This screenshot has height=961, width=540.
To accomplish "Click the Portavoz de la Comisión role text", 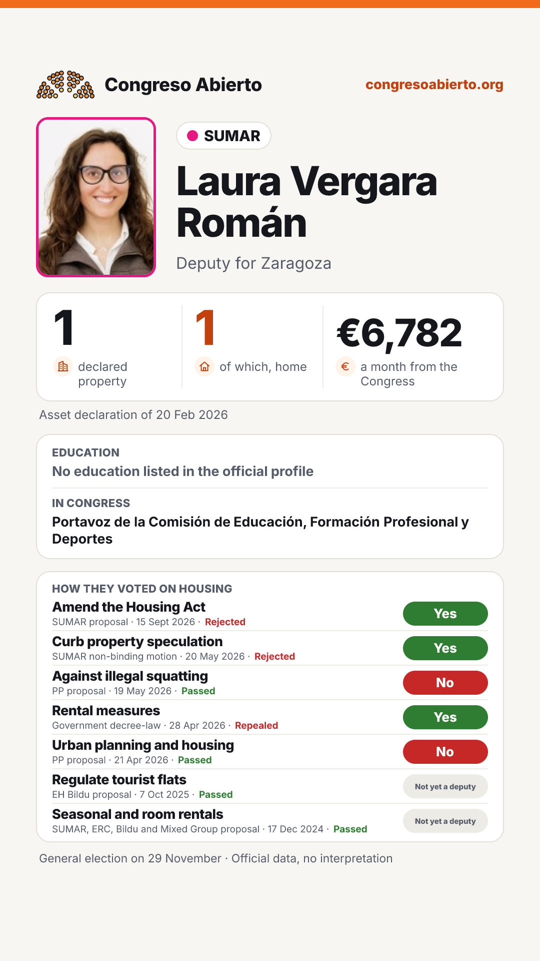I will pyautogui.click(x=260, y=531).
